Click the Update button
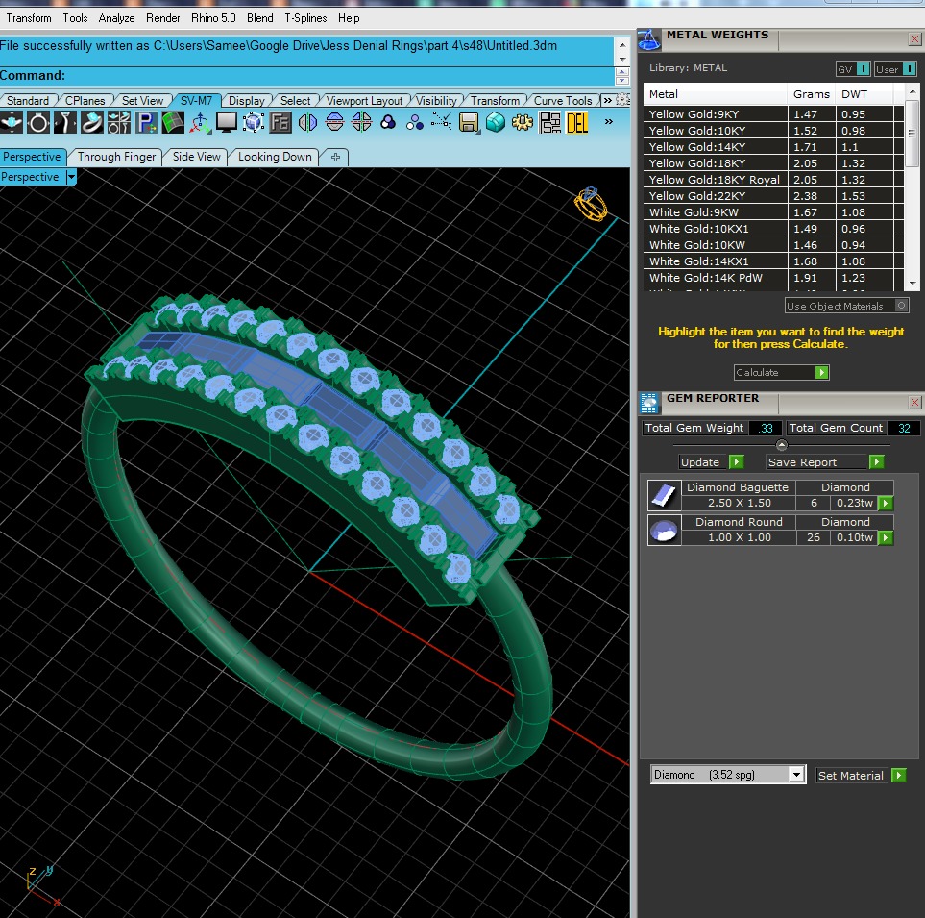 711,462
